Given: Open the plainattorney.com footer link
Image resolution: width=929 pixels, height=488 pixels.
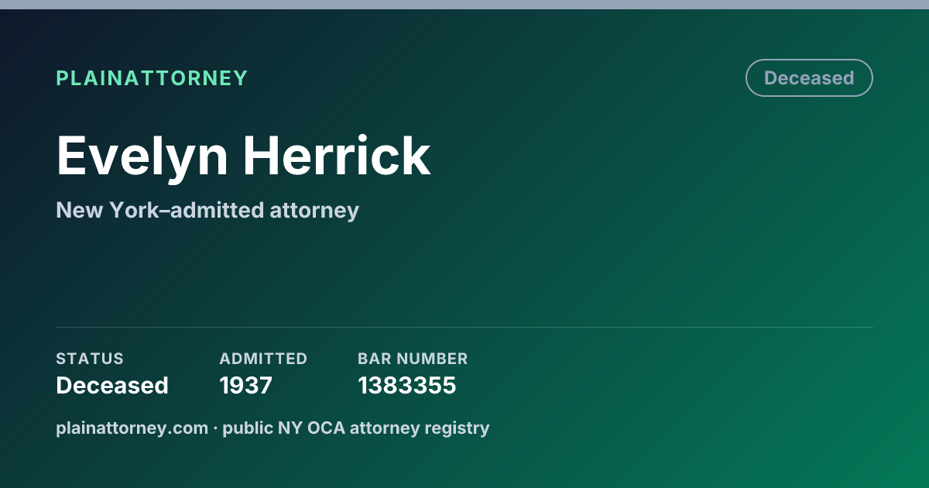Looking at the screenshot, I should tap(132, 428).
